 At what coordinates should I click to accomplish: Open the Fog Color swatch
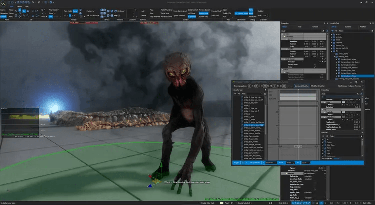pos(343,112)
